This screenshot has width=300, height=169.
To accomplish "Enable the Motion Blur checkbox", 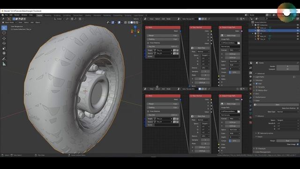I will pos(257,91).
